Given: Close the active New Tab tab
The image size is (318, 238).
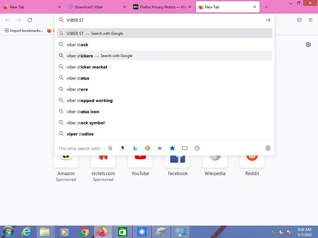Looking at the screenshot, I should tap(255, 7).
